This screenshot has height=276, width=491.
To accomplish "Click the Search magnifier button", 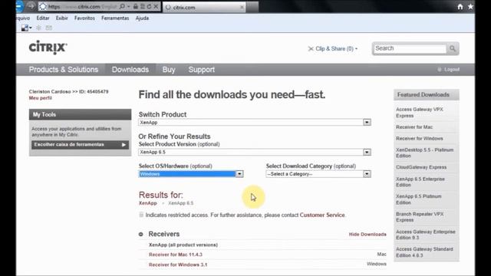I will tap(453, 48).
